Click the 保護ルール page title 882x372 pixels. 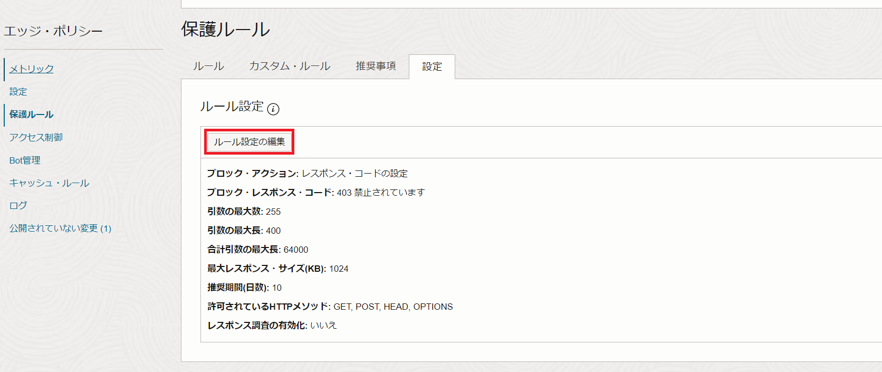[x=226, y=30]
